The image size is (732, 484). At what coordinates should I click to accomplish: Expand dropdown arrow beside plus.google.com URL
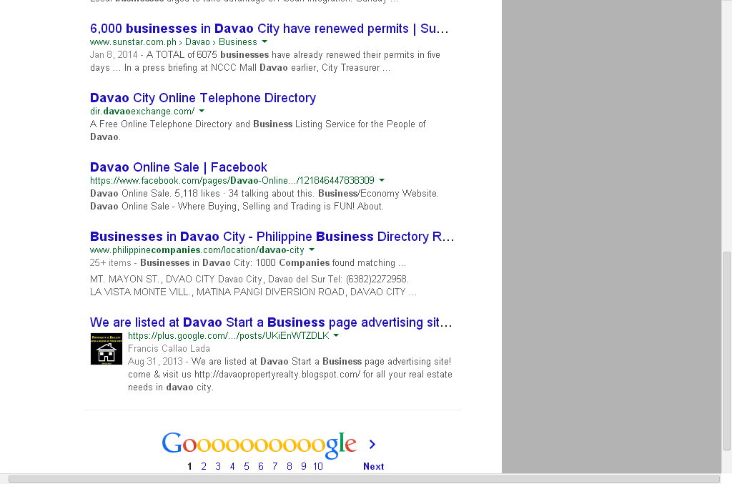pyautogui.click(x=336, y=335)
